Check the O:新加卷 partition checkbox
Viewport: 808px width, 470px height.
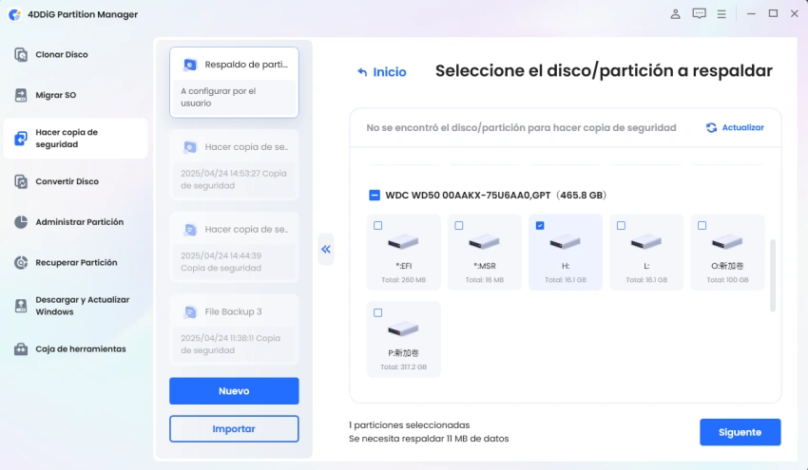(702, 225)
